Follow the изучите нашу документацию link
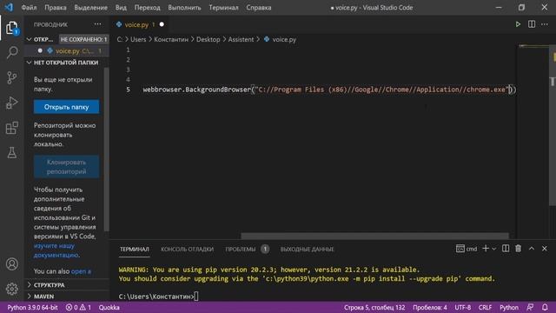556x313 pixels. [56, 250]
